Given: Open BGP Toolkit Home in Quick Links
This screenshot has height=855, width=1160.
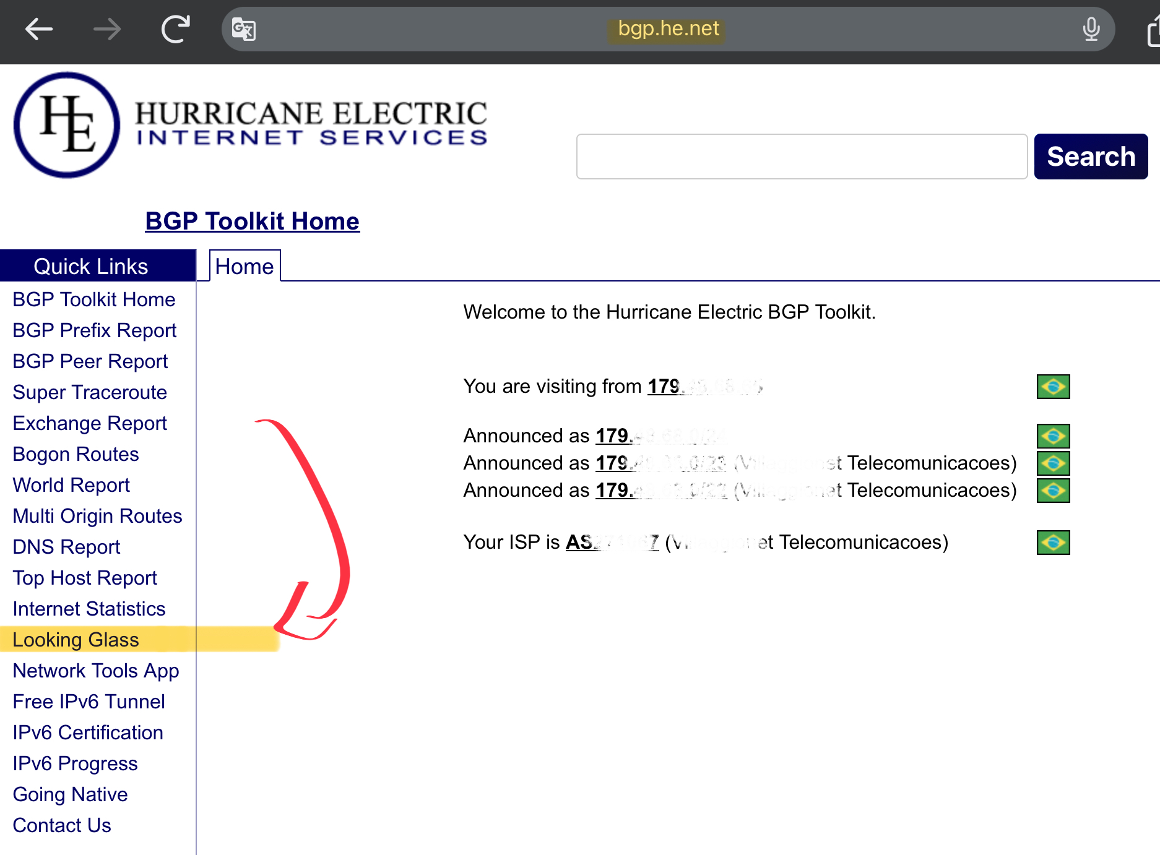Looking at the screenshot, I should [94, 299].
